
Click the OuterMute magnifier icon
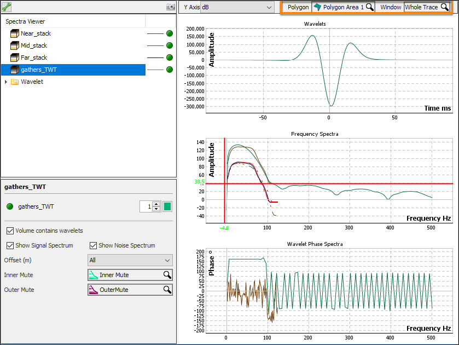click(167, 290)
